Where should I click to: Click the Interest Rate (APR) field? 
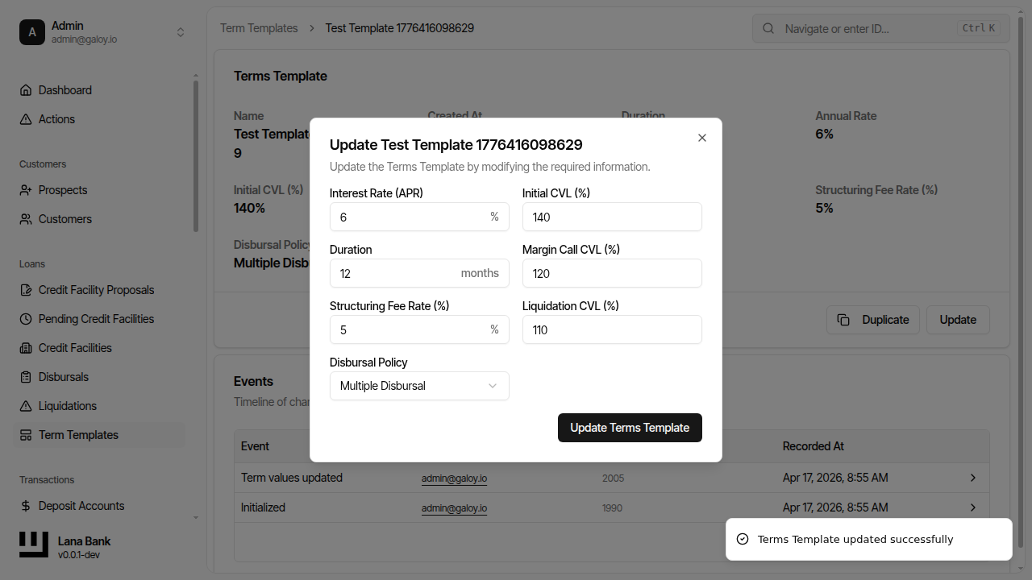tap(410, 217)
